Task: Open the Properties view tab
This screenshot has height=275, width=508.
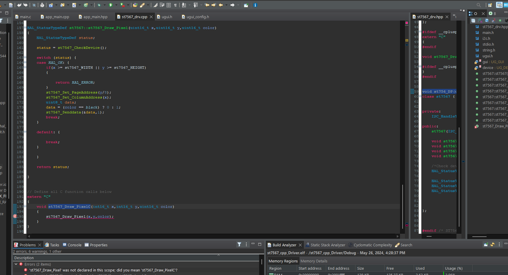Action: click(96, 245)
